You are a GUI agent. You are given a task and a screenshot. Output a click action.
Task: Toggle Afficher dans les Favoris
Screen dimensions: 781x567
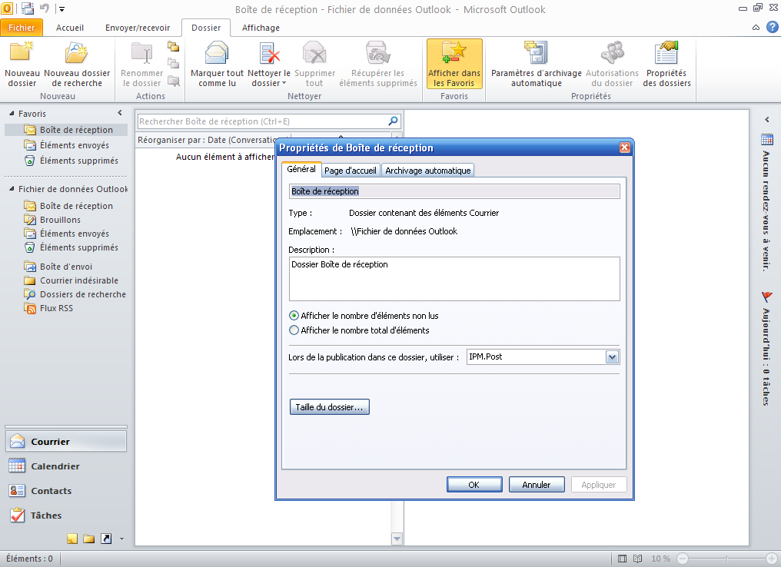(x=454, y=65)
